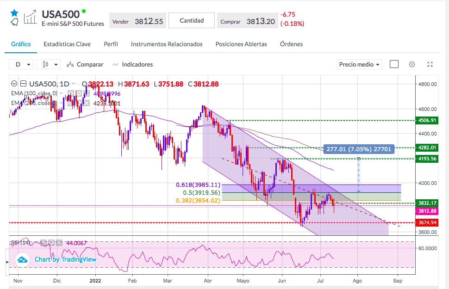The image size is (449, 289).
Task: Click the 3812.88 pink current price tag
Action: tap(427, 211)
